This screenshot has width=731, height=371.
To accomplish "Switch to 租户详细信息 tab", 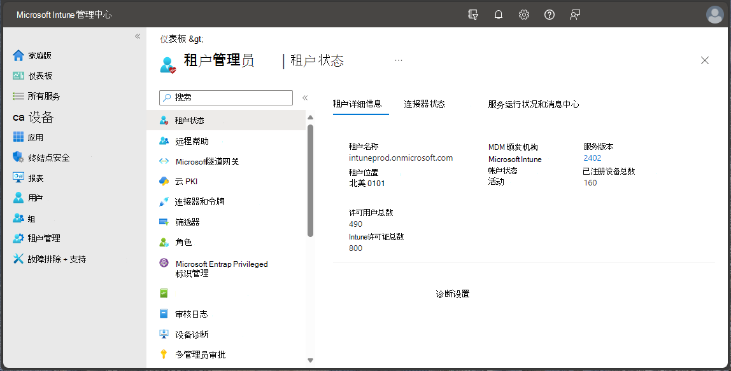I will click(x=357, y=104).
